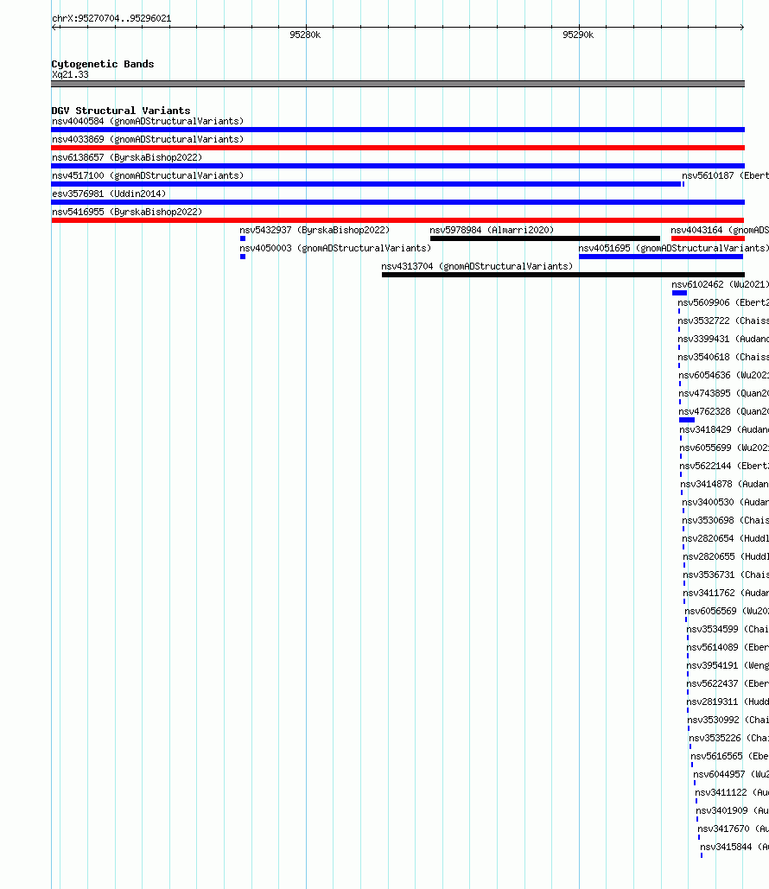Open the nsv6138657 ByrskaBishop2022 variant label

[x=127, y=157]
